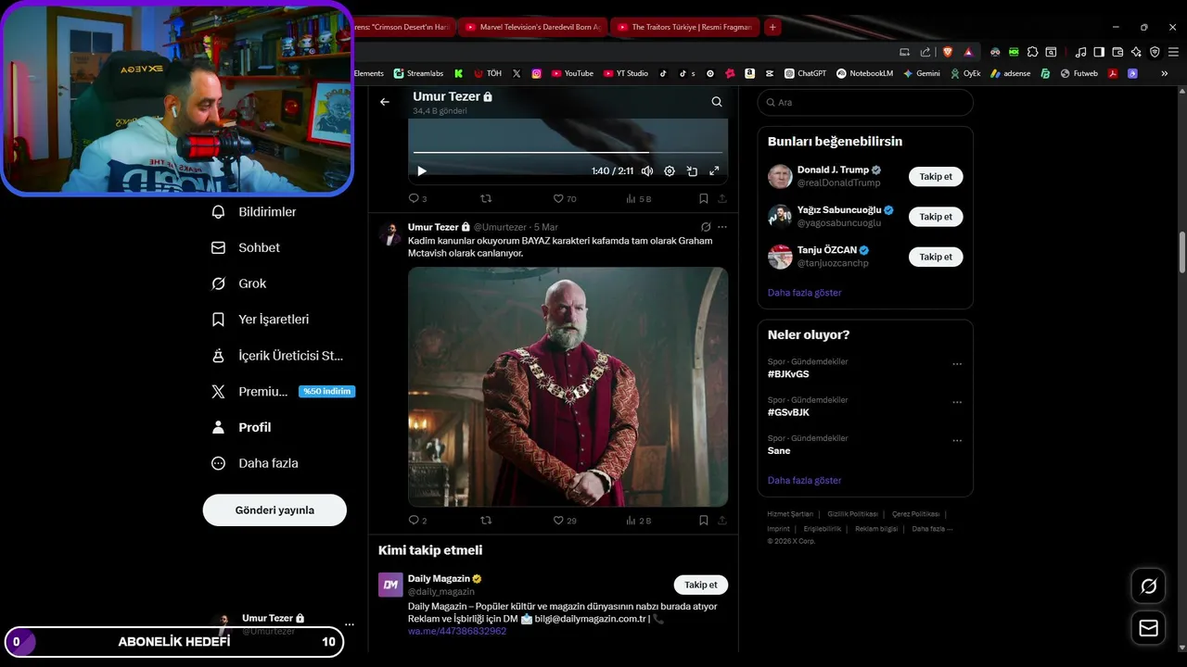1187x667 pixels.
Task: Go back using the arrow beside Umur Tezer
Action: point(385,102)
